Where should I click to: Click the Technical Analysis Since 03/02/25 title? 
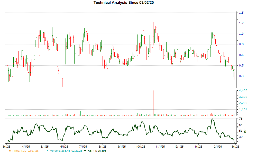tap(123, 3)
